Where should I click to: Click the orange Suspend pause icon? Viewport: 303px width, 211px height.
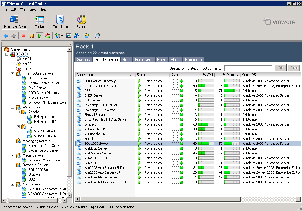click(32, 36)
